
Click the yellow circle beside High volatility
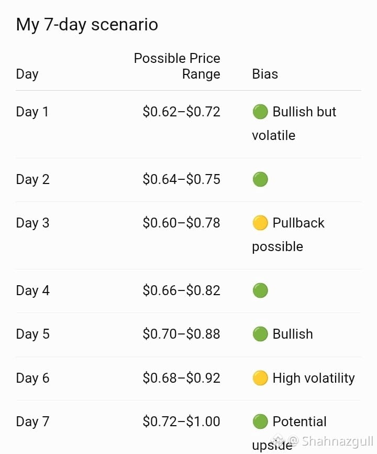(x=260, y=378)
